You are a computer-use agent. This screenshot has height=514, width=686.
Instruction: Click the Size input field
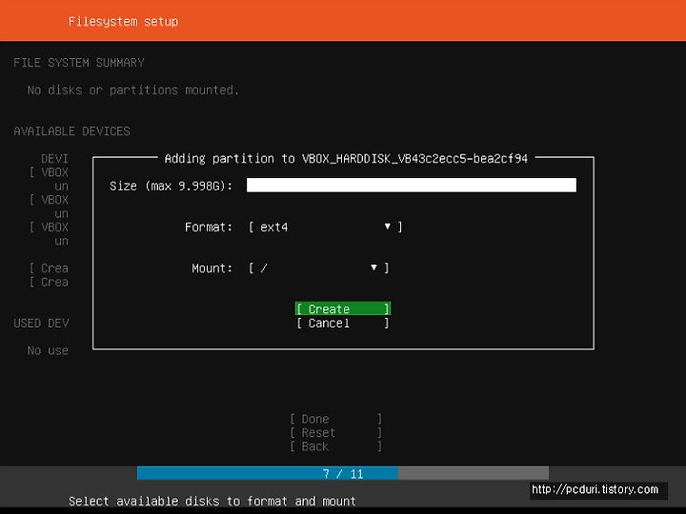(x=412, y=185)
